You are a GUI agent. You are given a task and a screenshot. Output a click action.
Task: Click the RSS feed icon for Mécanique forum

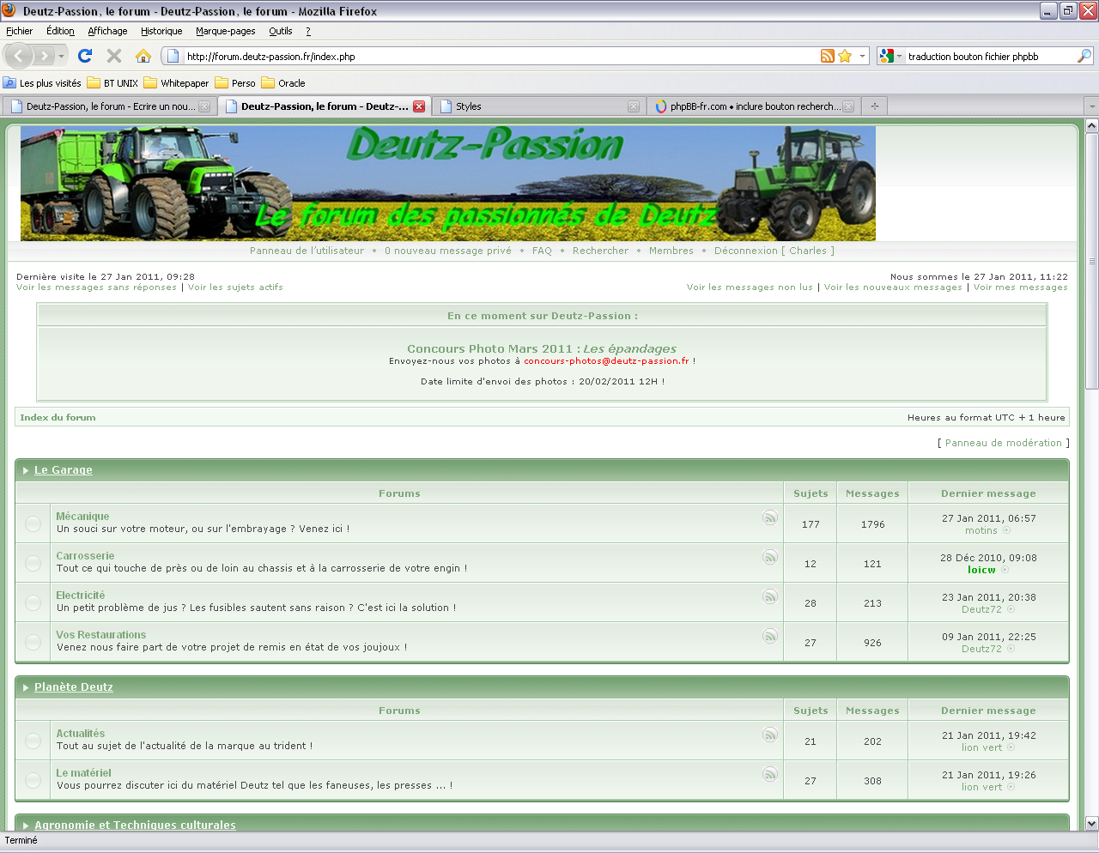pos(770,517)
